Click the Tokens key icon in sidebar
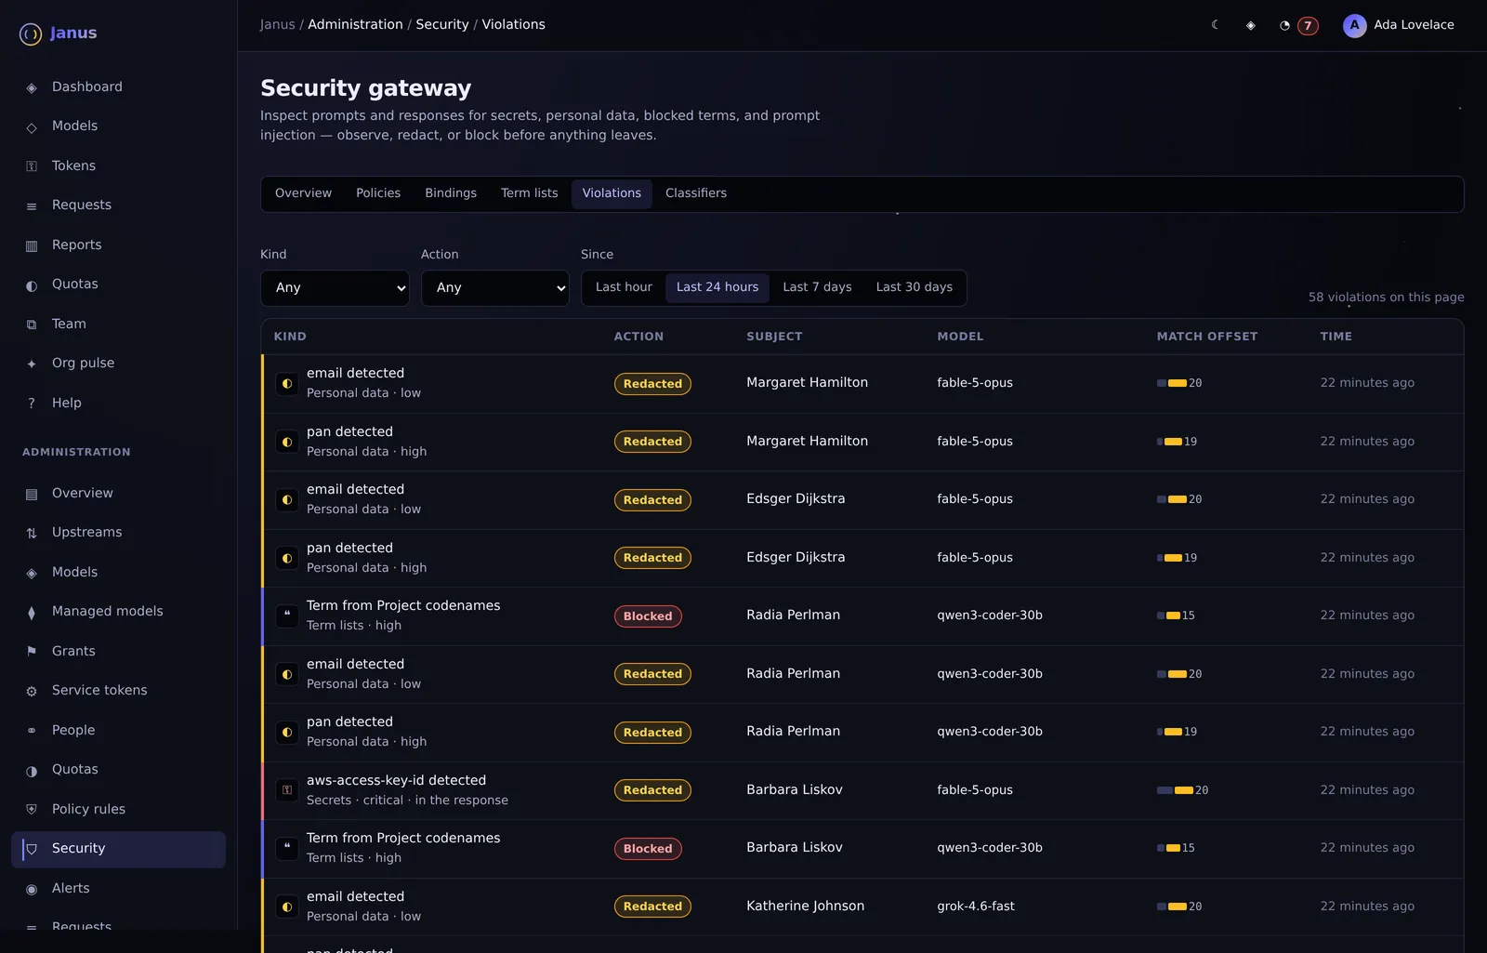The image size is (1487, 953). coord(32,166)
